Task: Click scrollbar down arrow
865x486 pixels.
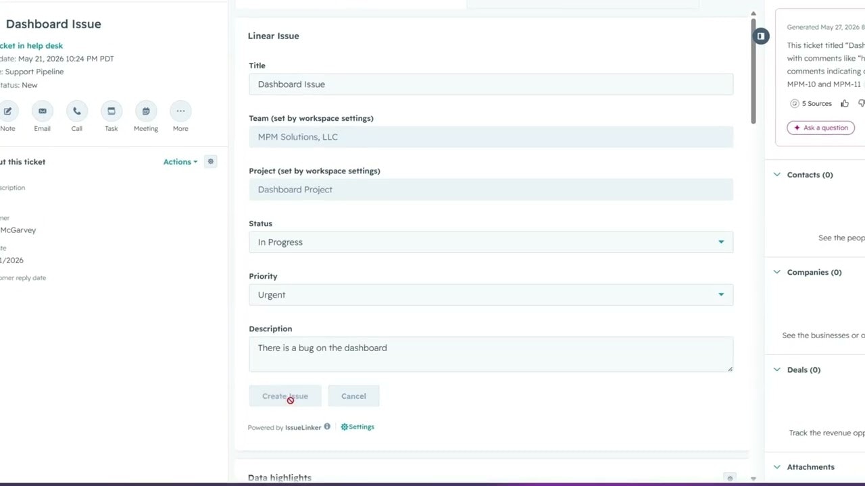Action: pos(753,479)
